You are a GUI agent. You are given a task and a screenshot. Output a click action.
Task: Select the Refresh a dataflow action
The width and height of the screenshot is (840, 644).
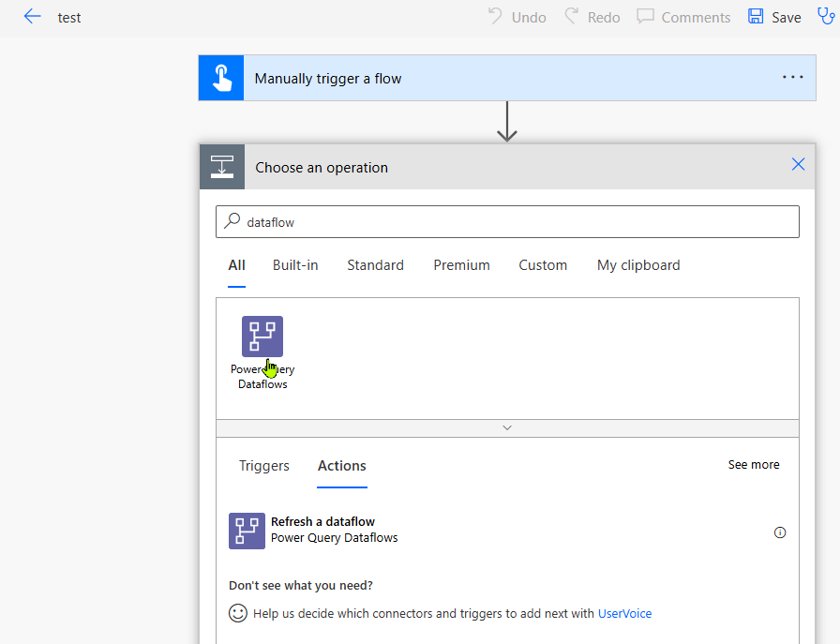[507, 531]
